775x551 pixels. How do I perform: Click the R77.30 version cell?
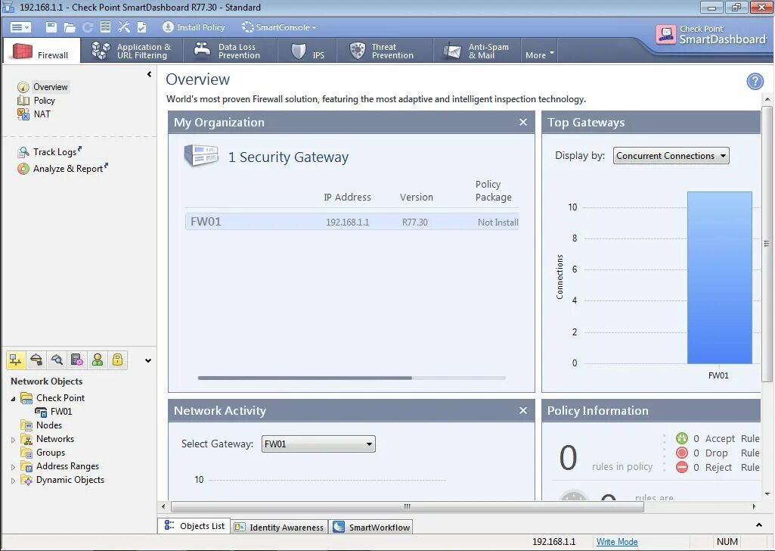coord(414,222)
